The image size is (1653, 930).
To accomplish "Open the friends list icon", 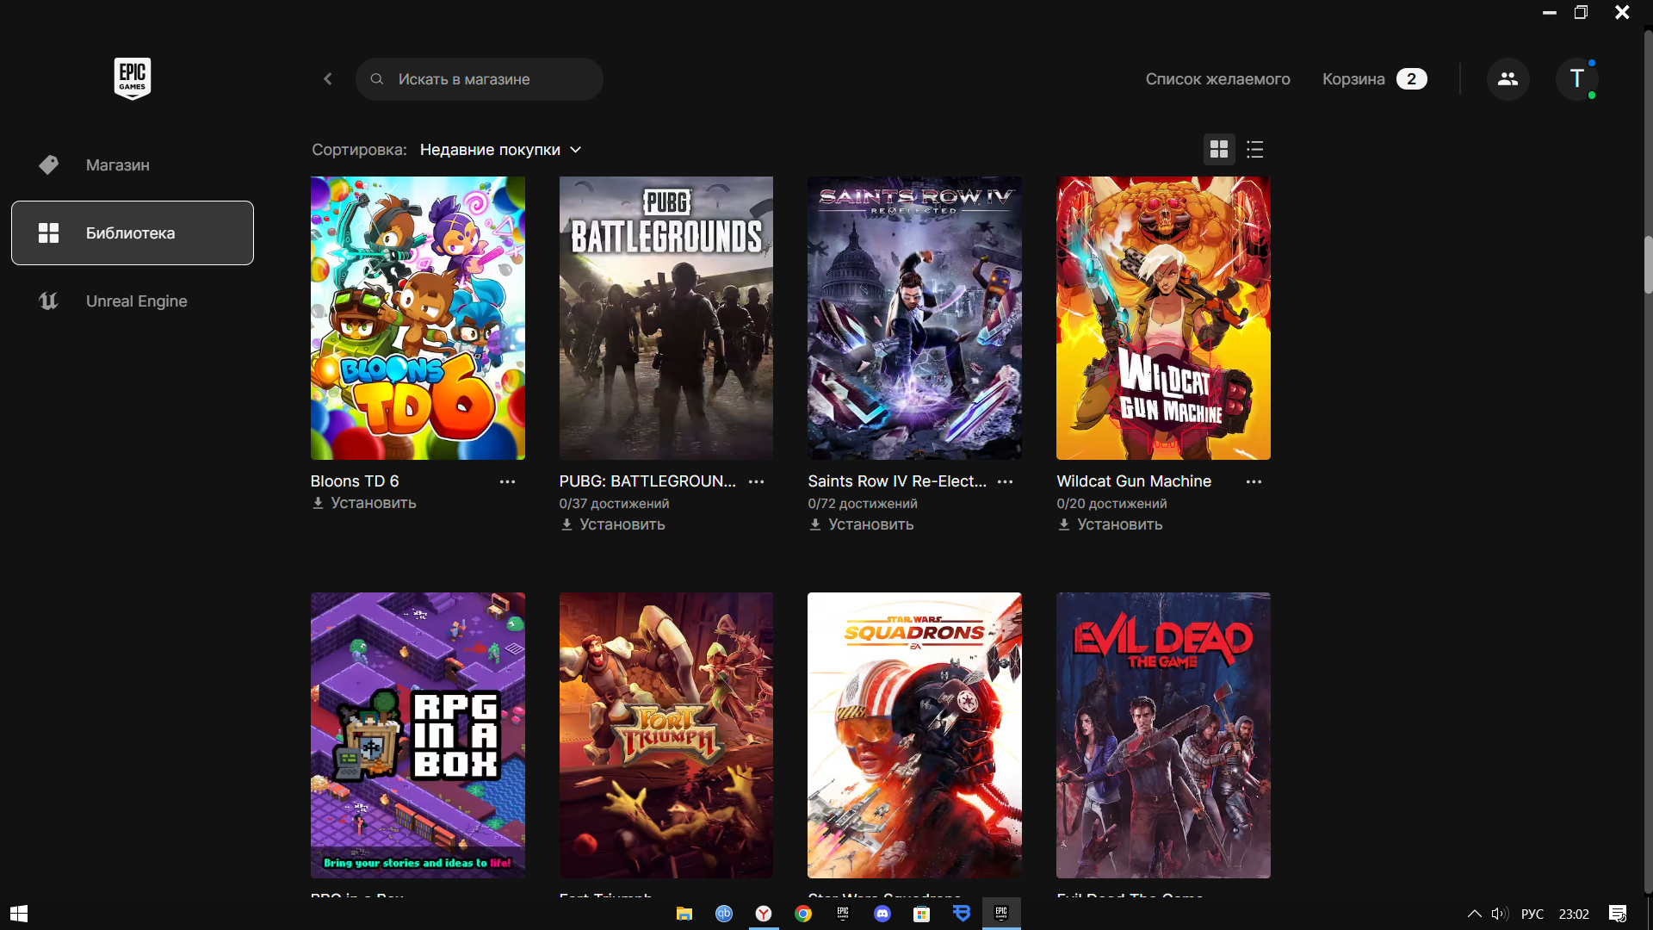I will tap(1508, 79).
